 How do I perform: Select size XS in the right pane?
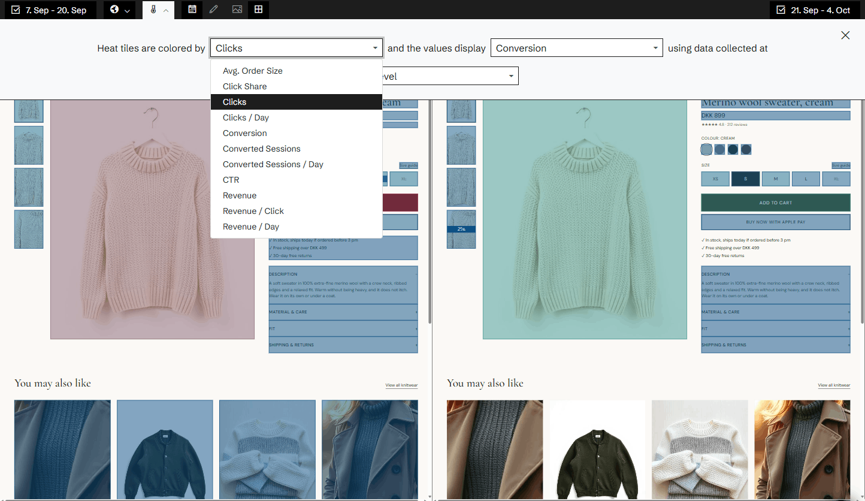(x=715, y=179)
